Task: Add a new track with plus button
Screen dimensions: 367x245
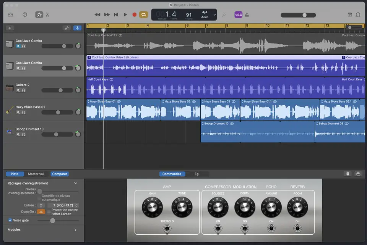Action: click(x=10, y=28)
